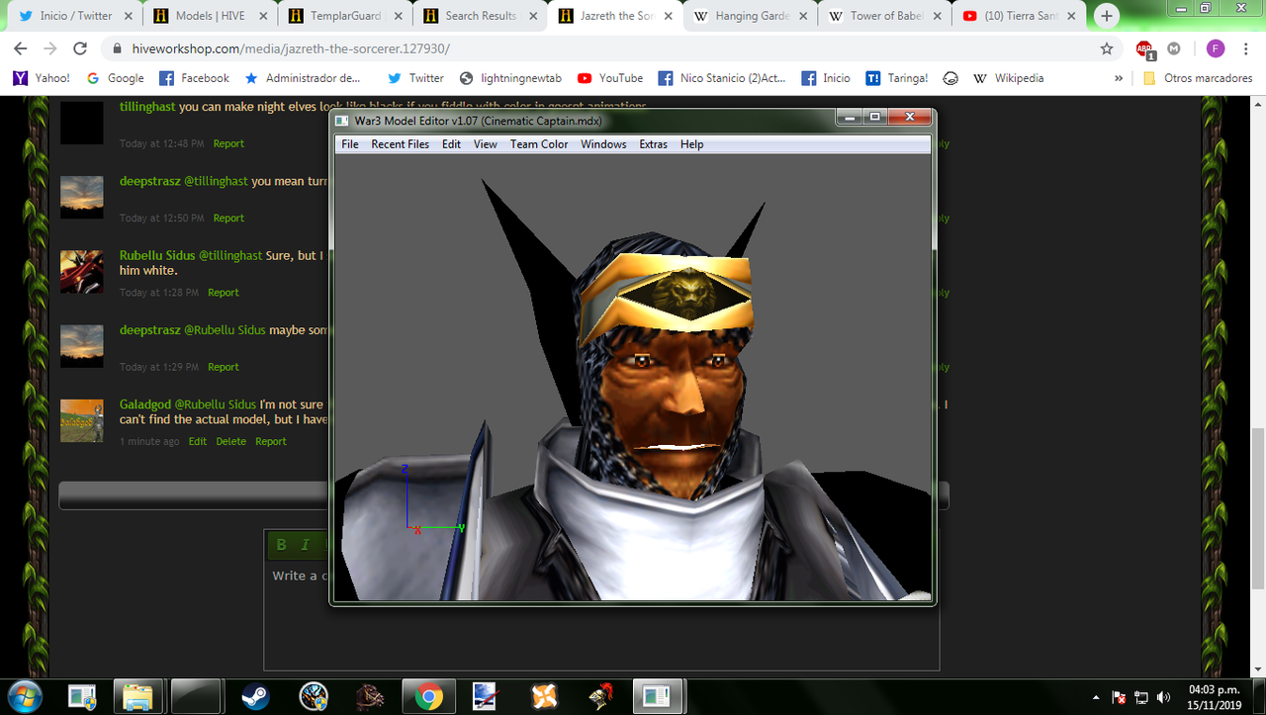
Task: Delete Galadgod's comment
Action: point(231,442)
